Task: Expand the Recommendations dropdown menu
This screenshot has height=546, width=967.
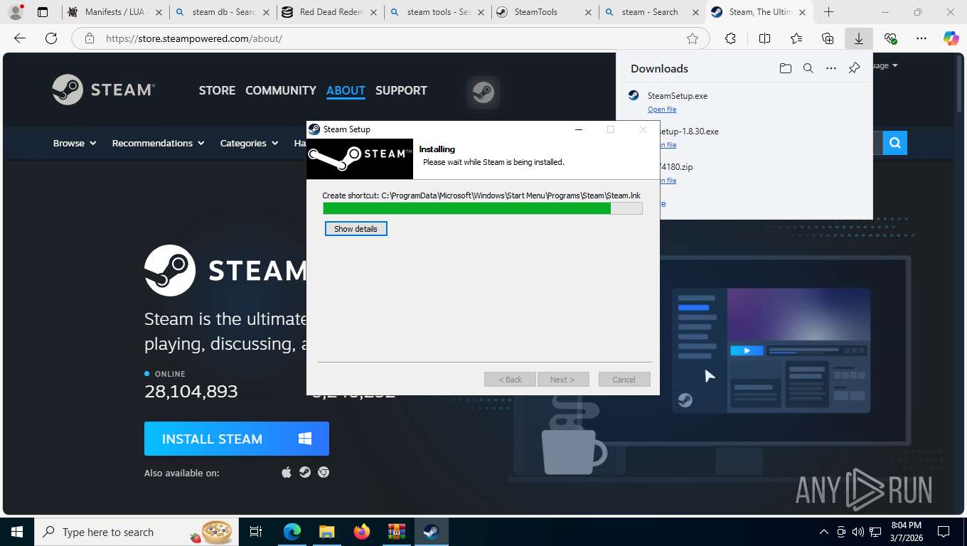Action: [158, 143]
